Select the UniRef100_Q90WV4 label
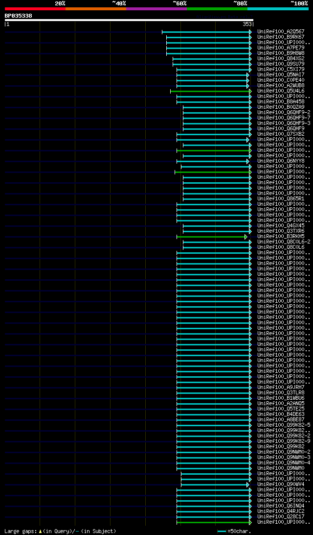The height and width of the screenshot is (535, 313). (x=281, y=485)
